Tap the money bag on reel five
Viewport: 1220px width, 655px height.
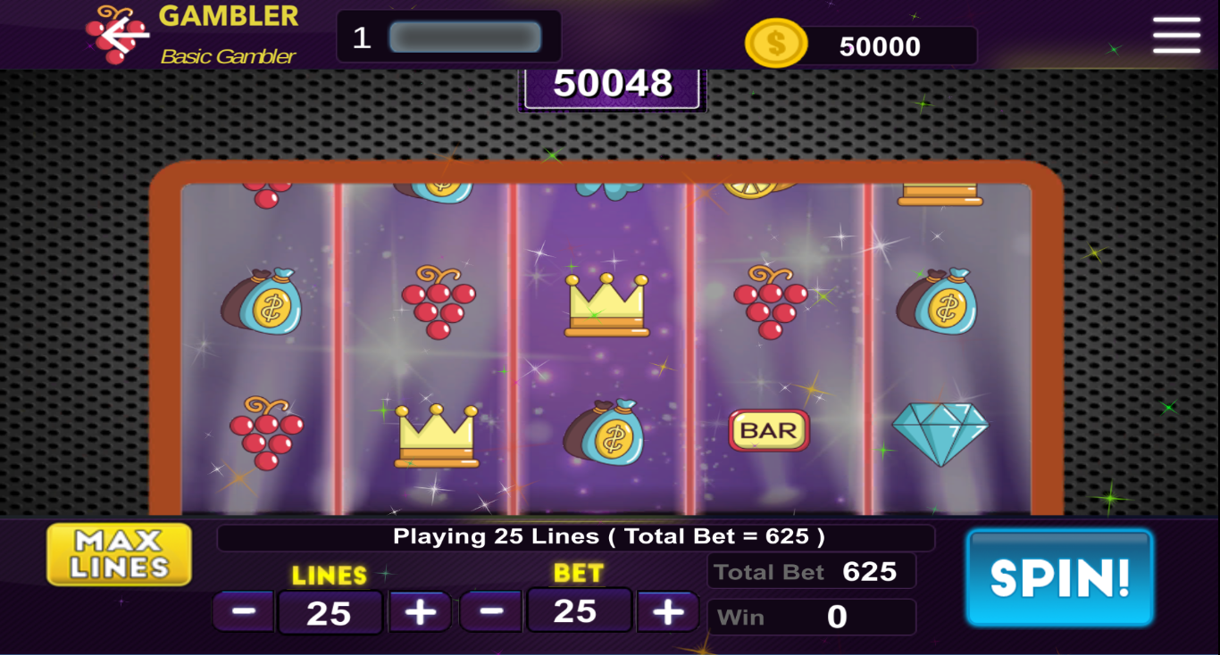[x=937, y=300]
